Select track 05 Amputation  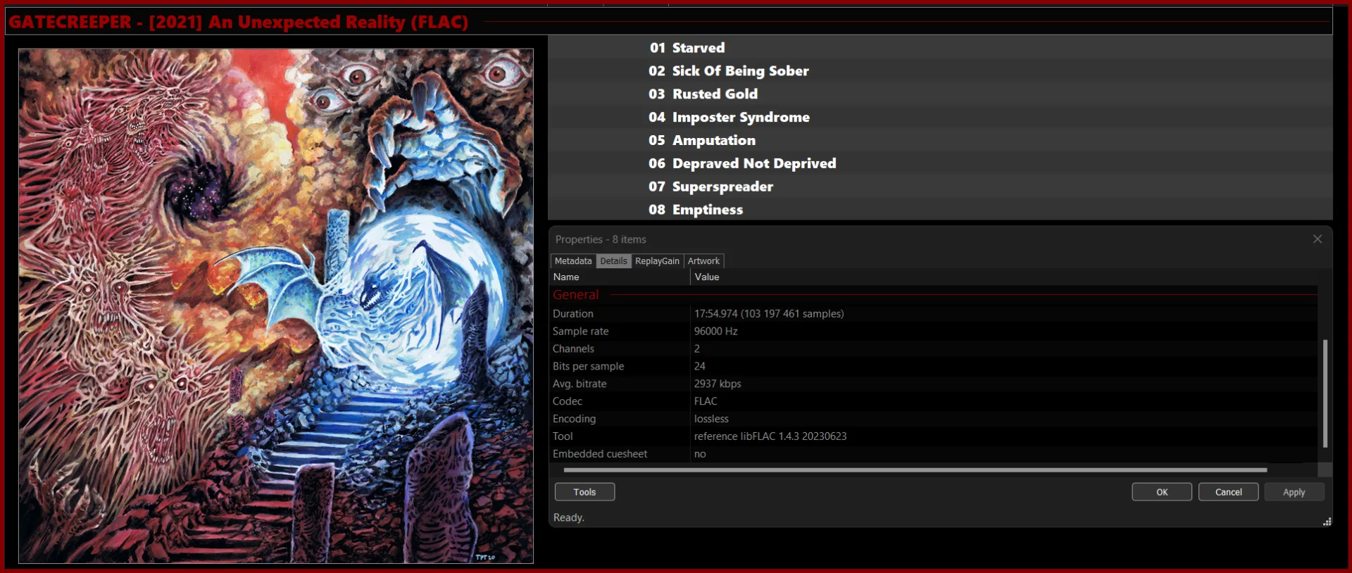(x=940, y=141)
